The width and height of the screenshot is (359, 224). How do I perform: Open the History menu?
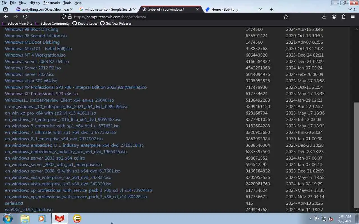(34, 3)
